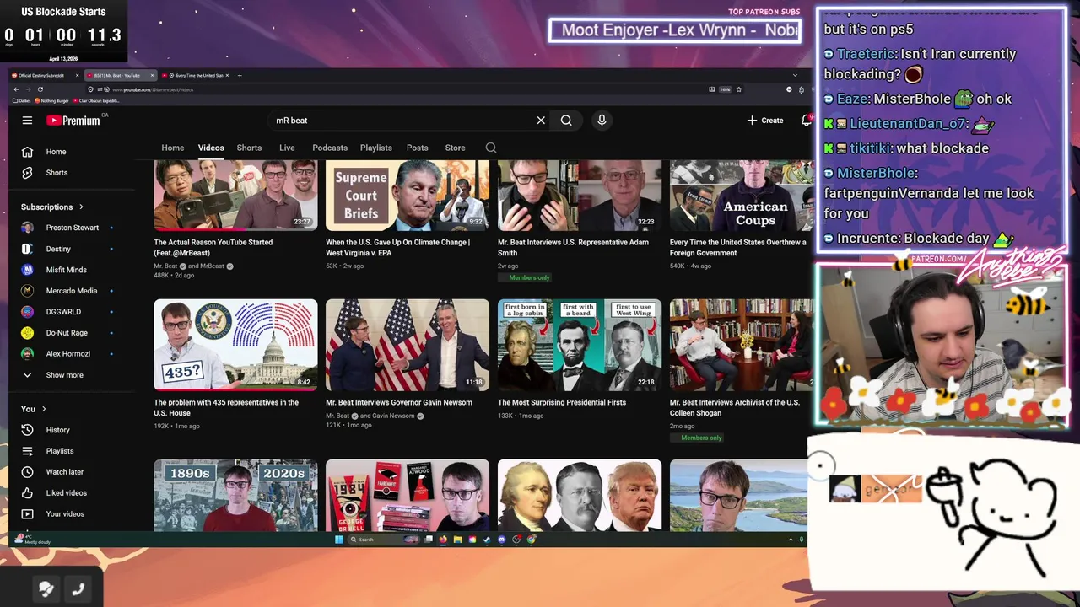Open Home in the YouTube sidebar

[57, 152]
